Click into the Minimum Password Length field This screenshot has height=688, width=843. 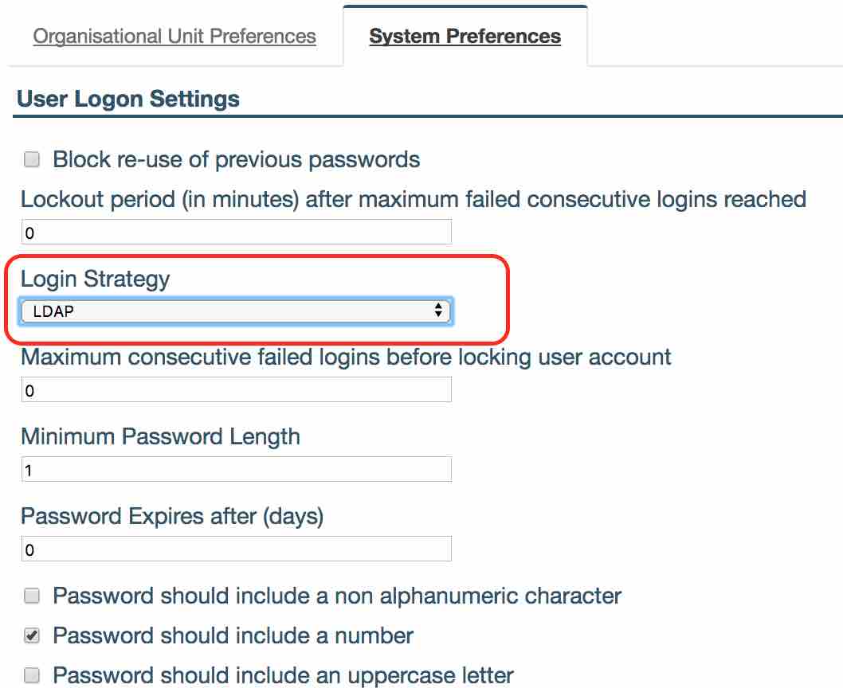click(236, 470)
